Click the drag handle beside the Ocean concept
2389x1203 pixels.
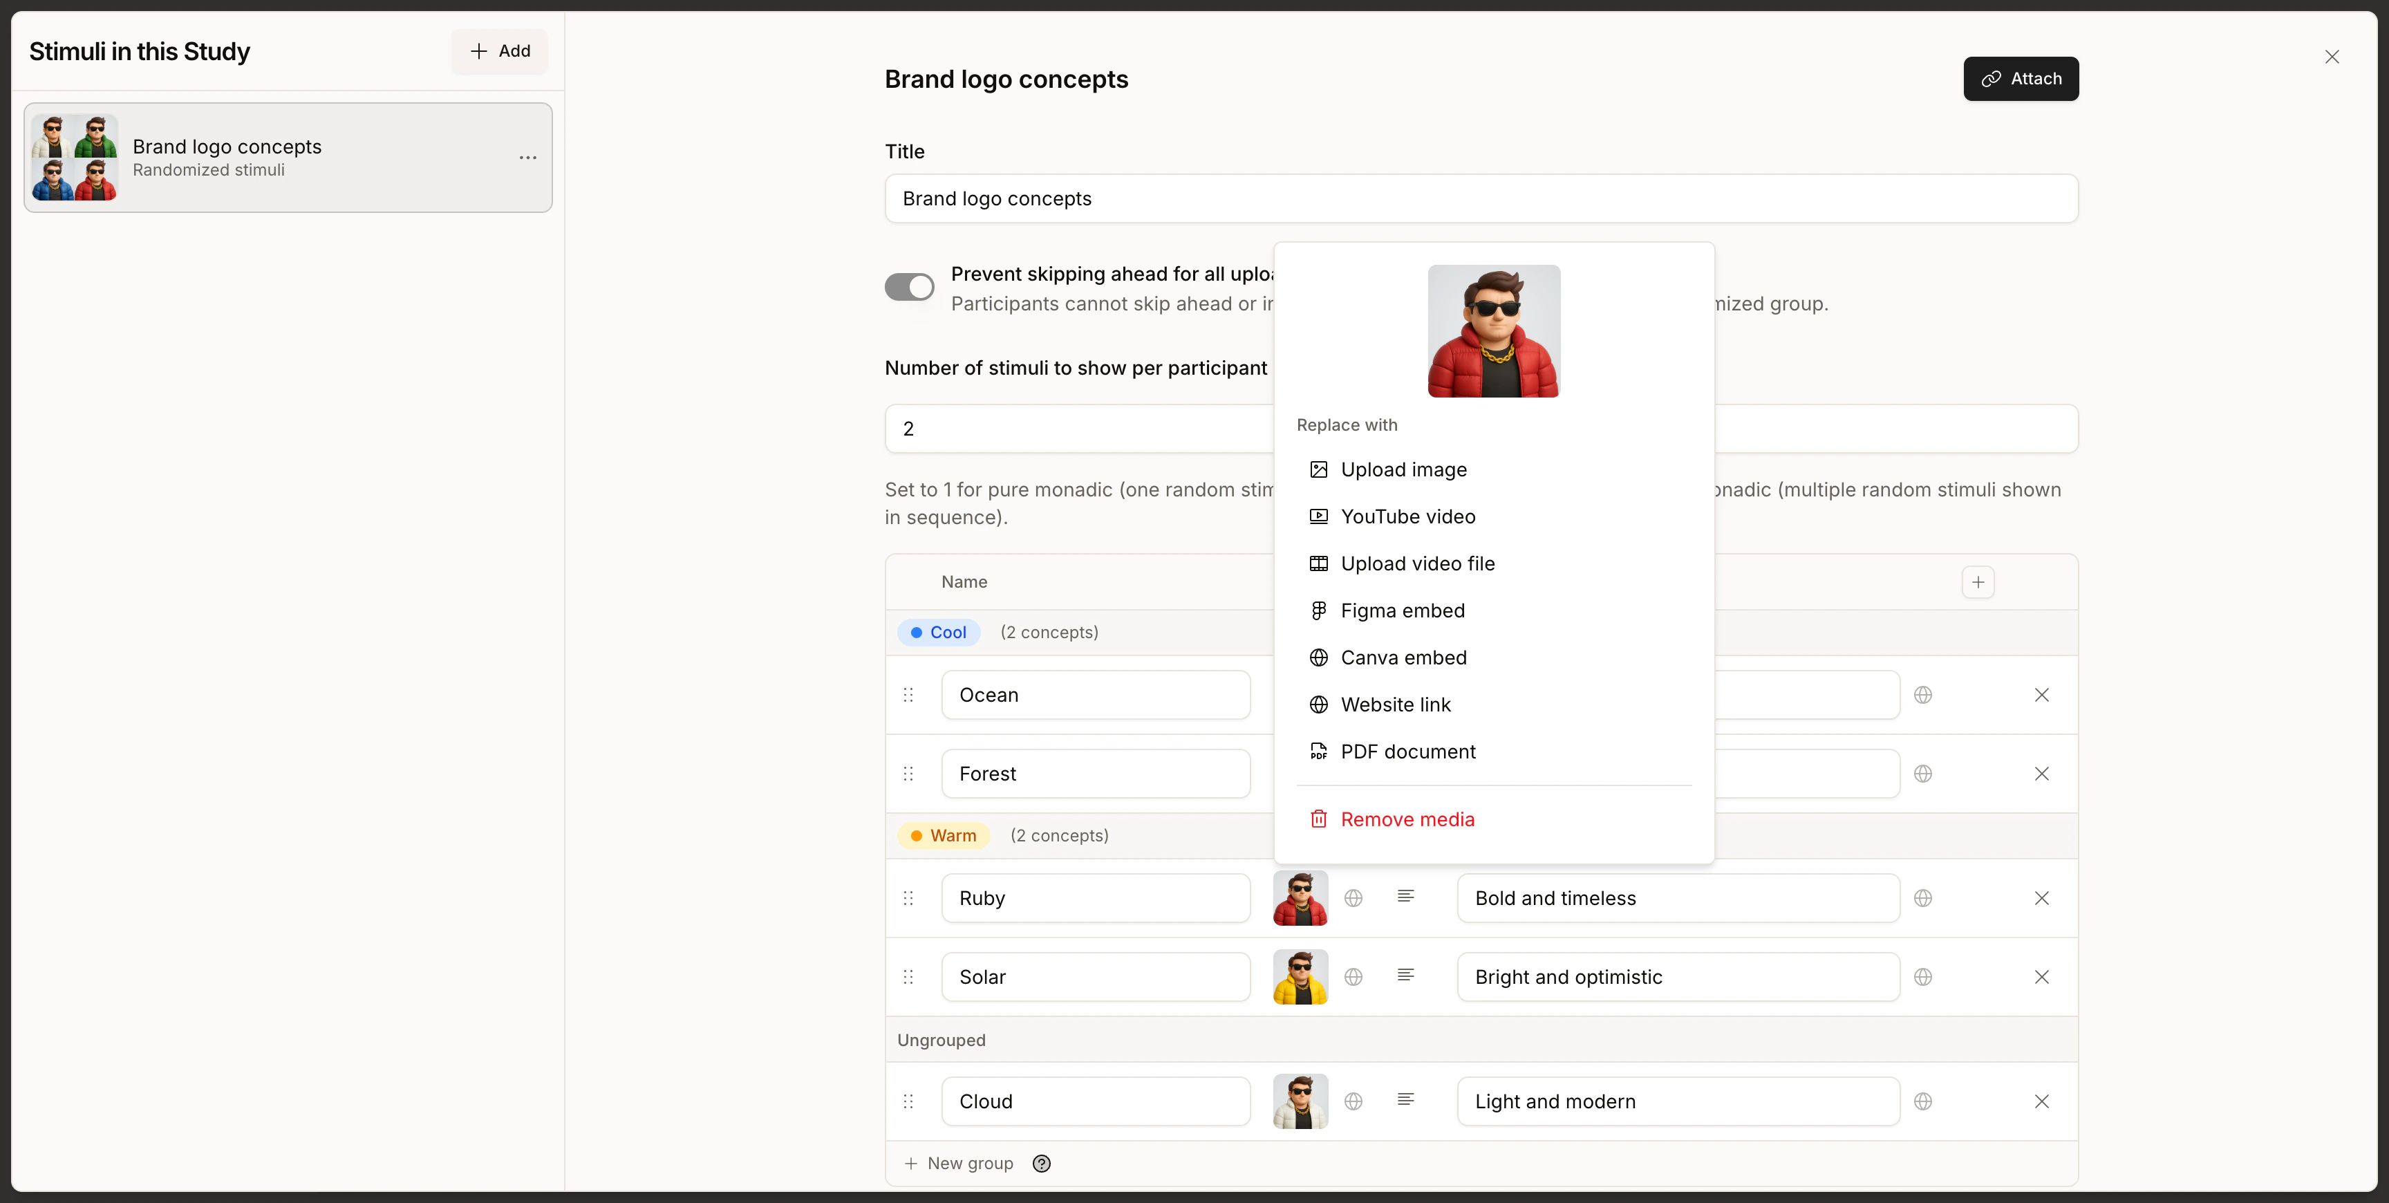pyautogui.click(x=908, y=693)
